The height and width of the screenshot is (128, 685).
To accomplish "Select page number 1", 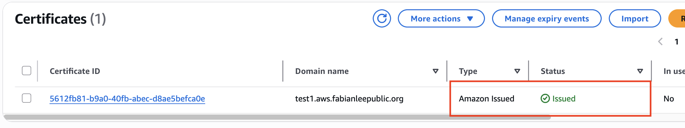I will pyautogui.click(x=676, y=42).
